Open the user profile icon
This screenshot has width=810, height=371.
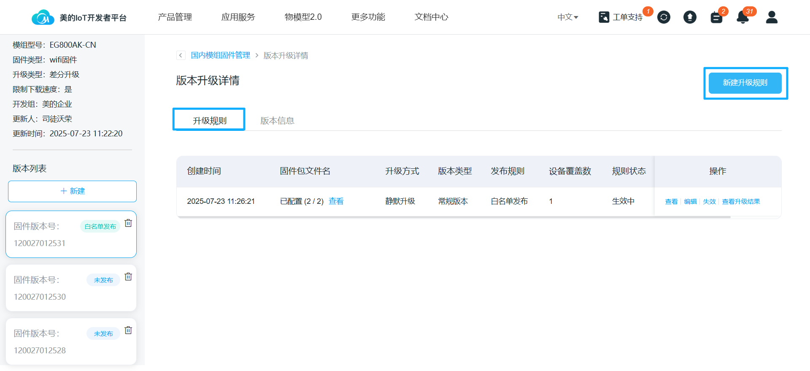click(772, 17)
